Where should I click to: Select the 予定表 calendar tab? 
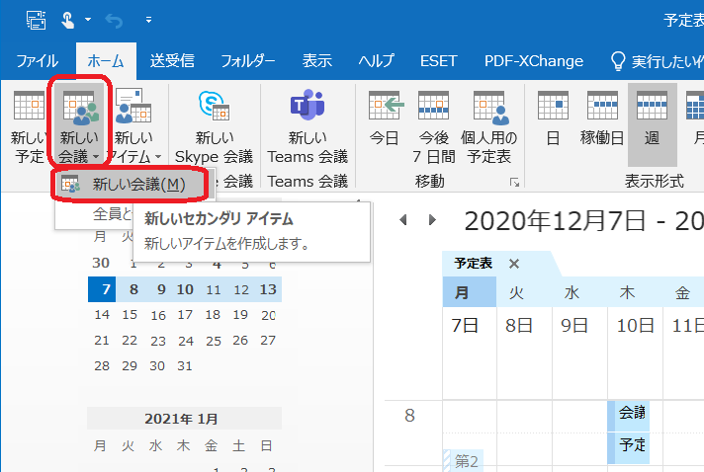click(x=474, y=263)
